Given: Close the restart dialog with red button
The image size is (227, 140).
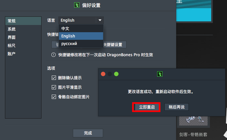Looking at the screenshot, I should (x=103, y=74).
